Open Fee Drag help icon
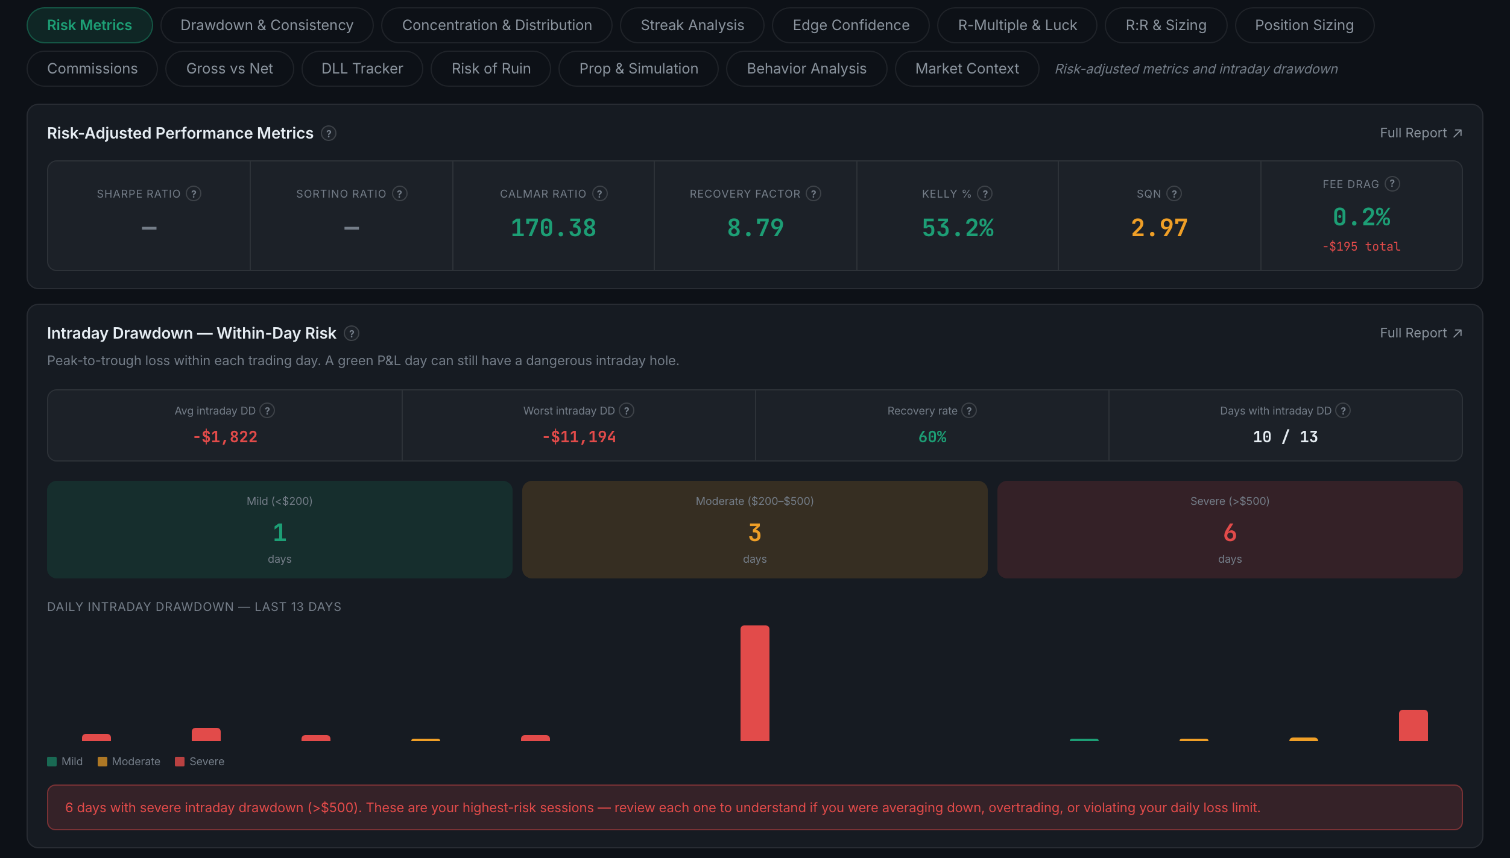The height and width of the screenshot is (858, 1510). pyautogui.click(x=1392, y=184)
